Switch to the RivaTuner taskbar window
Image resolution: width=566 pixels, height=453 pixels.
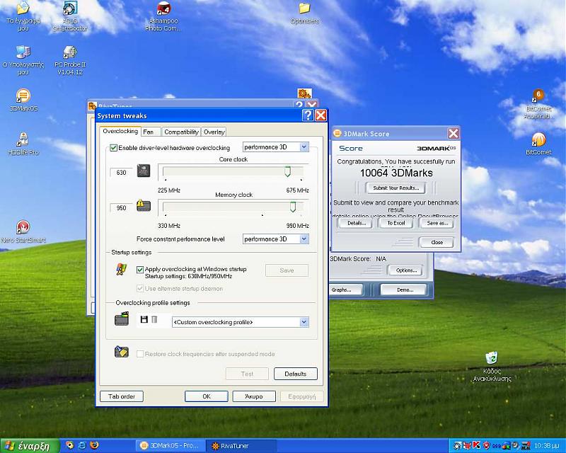241,445
